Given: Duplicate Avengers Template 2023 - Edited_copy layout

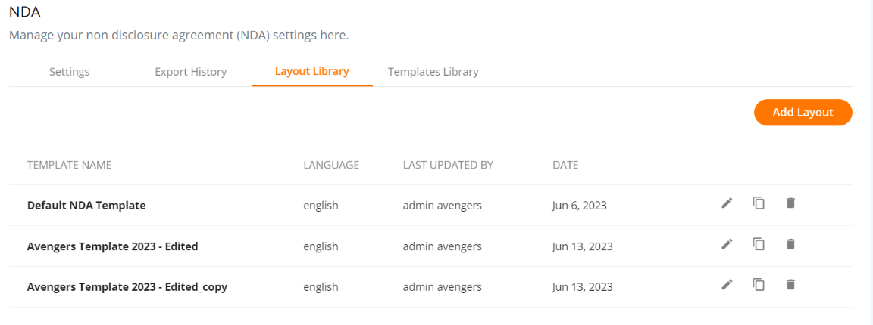Looking at the screenshot, I should [x=759, y=285].
